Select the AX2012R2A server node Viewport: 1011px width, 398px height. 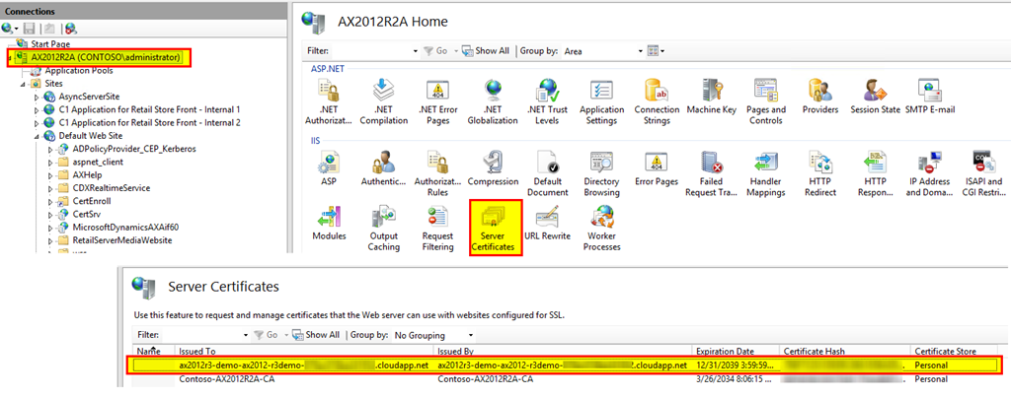(x=105, y=58)
